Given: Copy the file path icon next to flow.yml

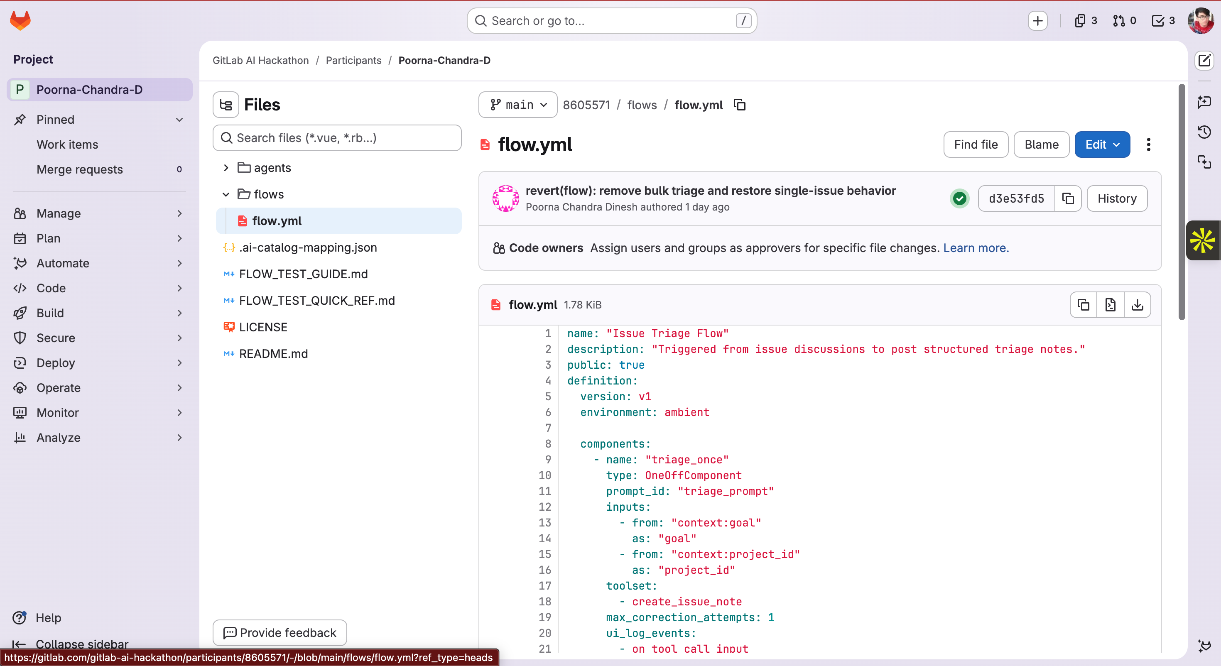Looking at the screenshot, I should [740, 105].
